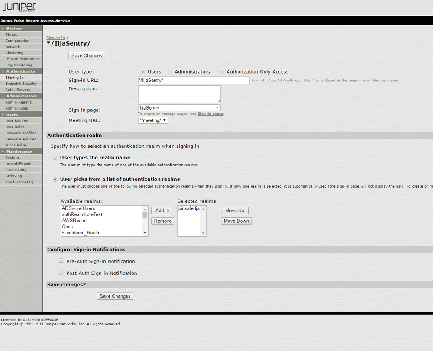Follow the Sign-In pages link

coord(210,114)
